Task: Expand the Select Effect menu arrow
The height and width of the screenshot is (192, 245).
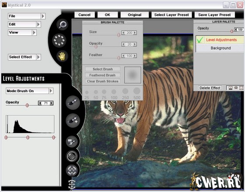Action: tap(38, 57)
